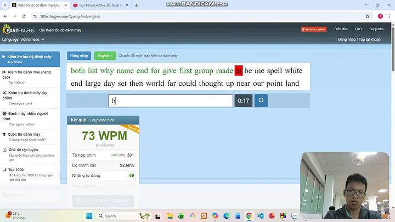Click Chụp màn hình screenshot link
This screenshot has width=395, height=222.
click(102, 120)
